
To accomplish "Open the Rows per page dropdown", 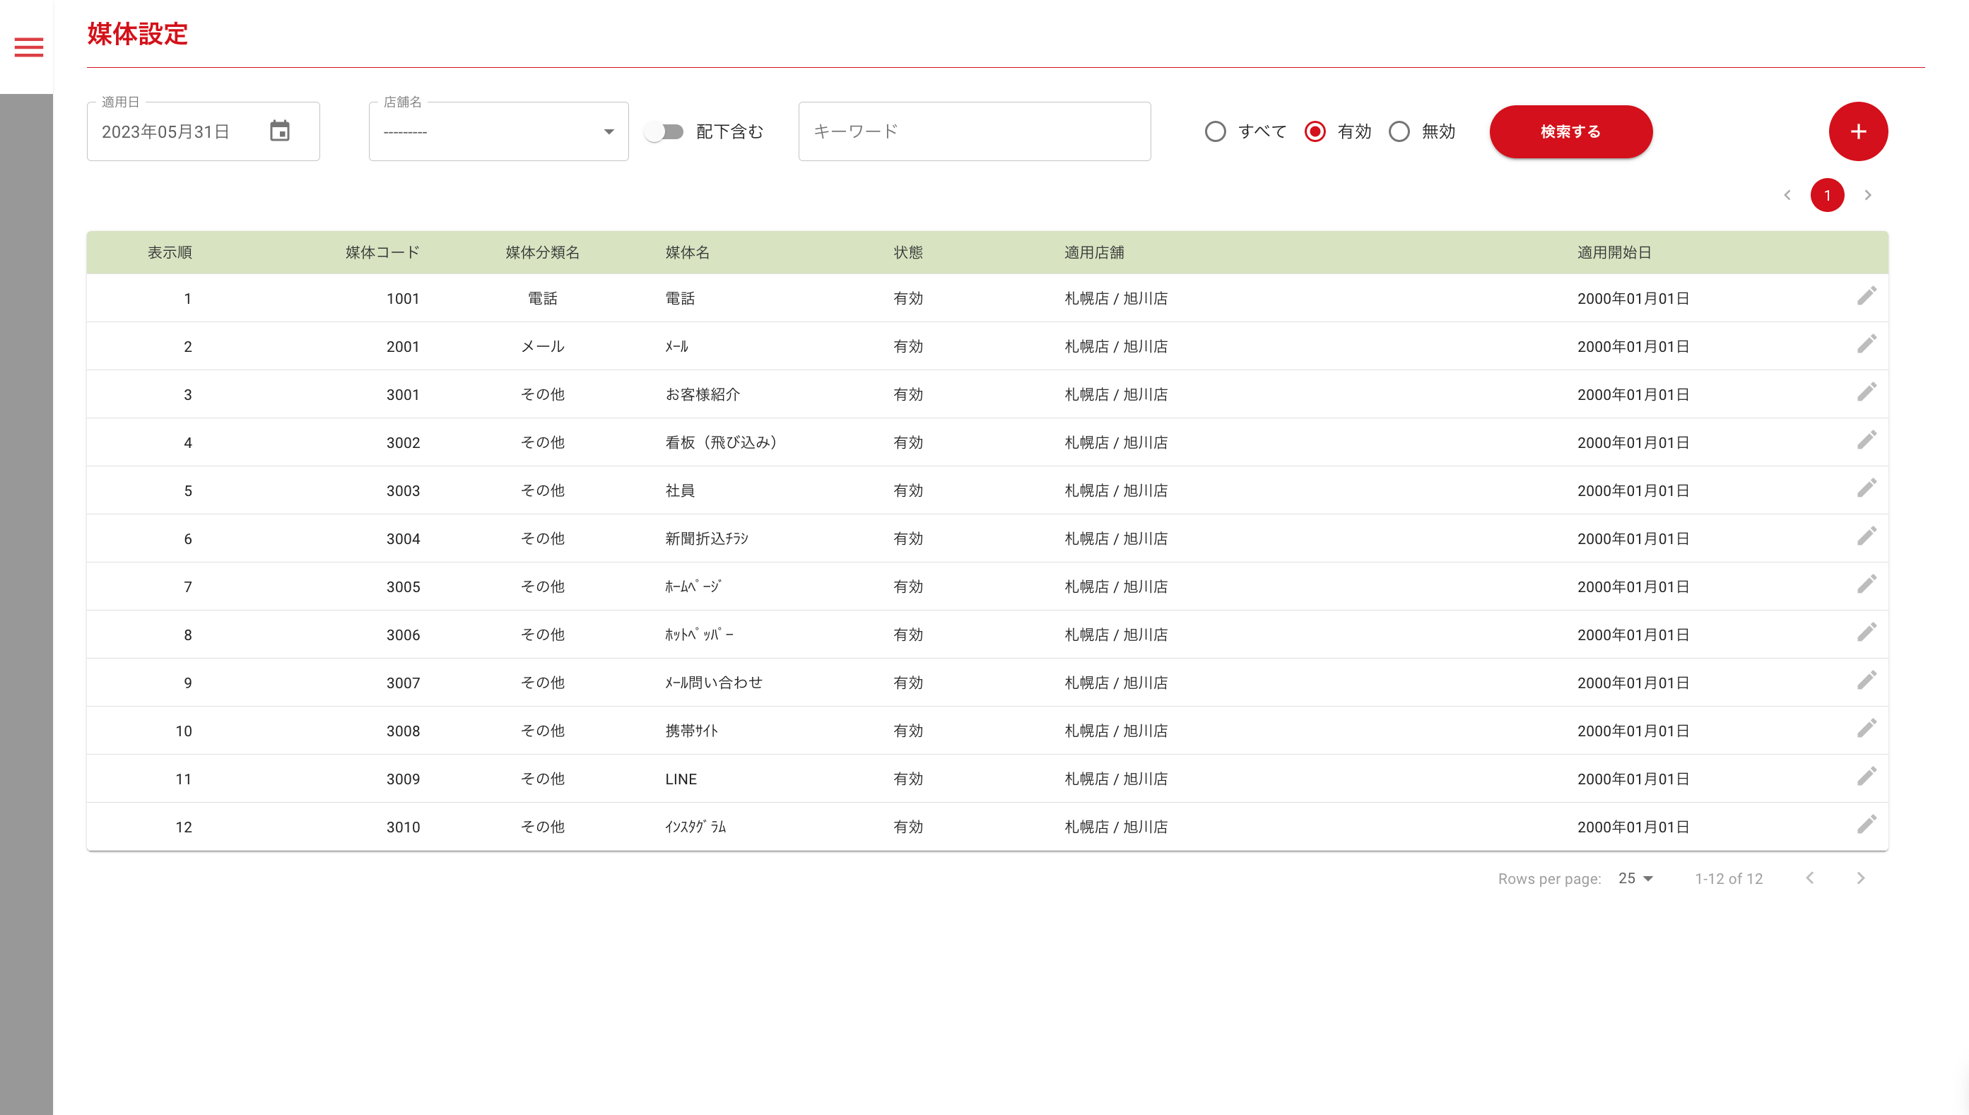I will coord(1635,878).
